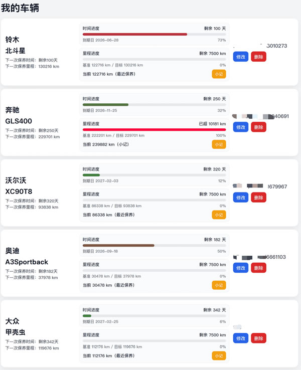Edit 奥迪 A3Sportback details
This screenshot has width=301, height=370.
coord(240,268)
